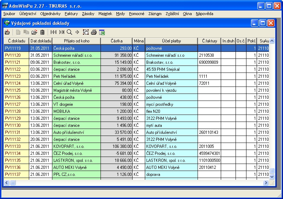The image size is (283, 199).
Task: Open the Zásoby menu
Action: tap(88, 14)
